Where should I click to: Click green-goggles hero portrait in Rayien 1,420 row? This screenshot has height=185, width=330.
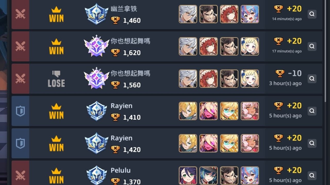[229, 143]
